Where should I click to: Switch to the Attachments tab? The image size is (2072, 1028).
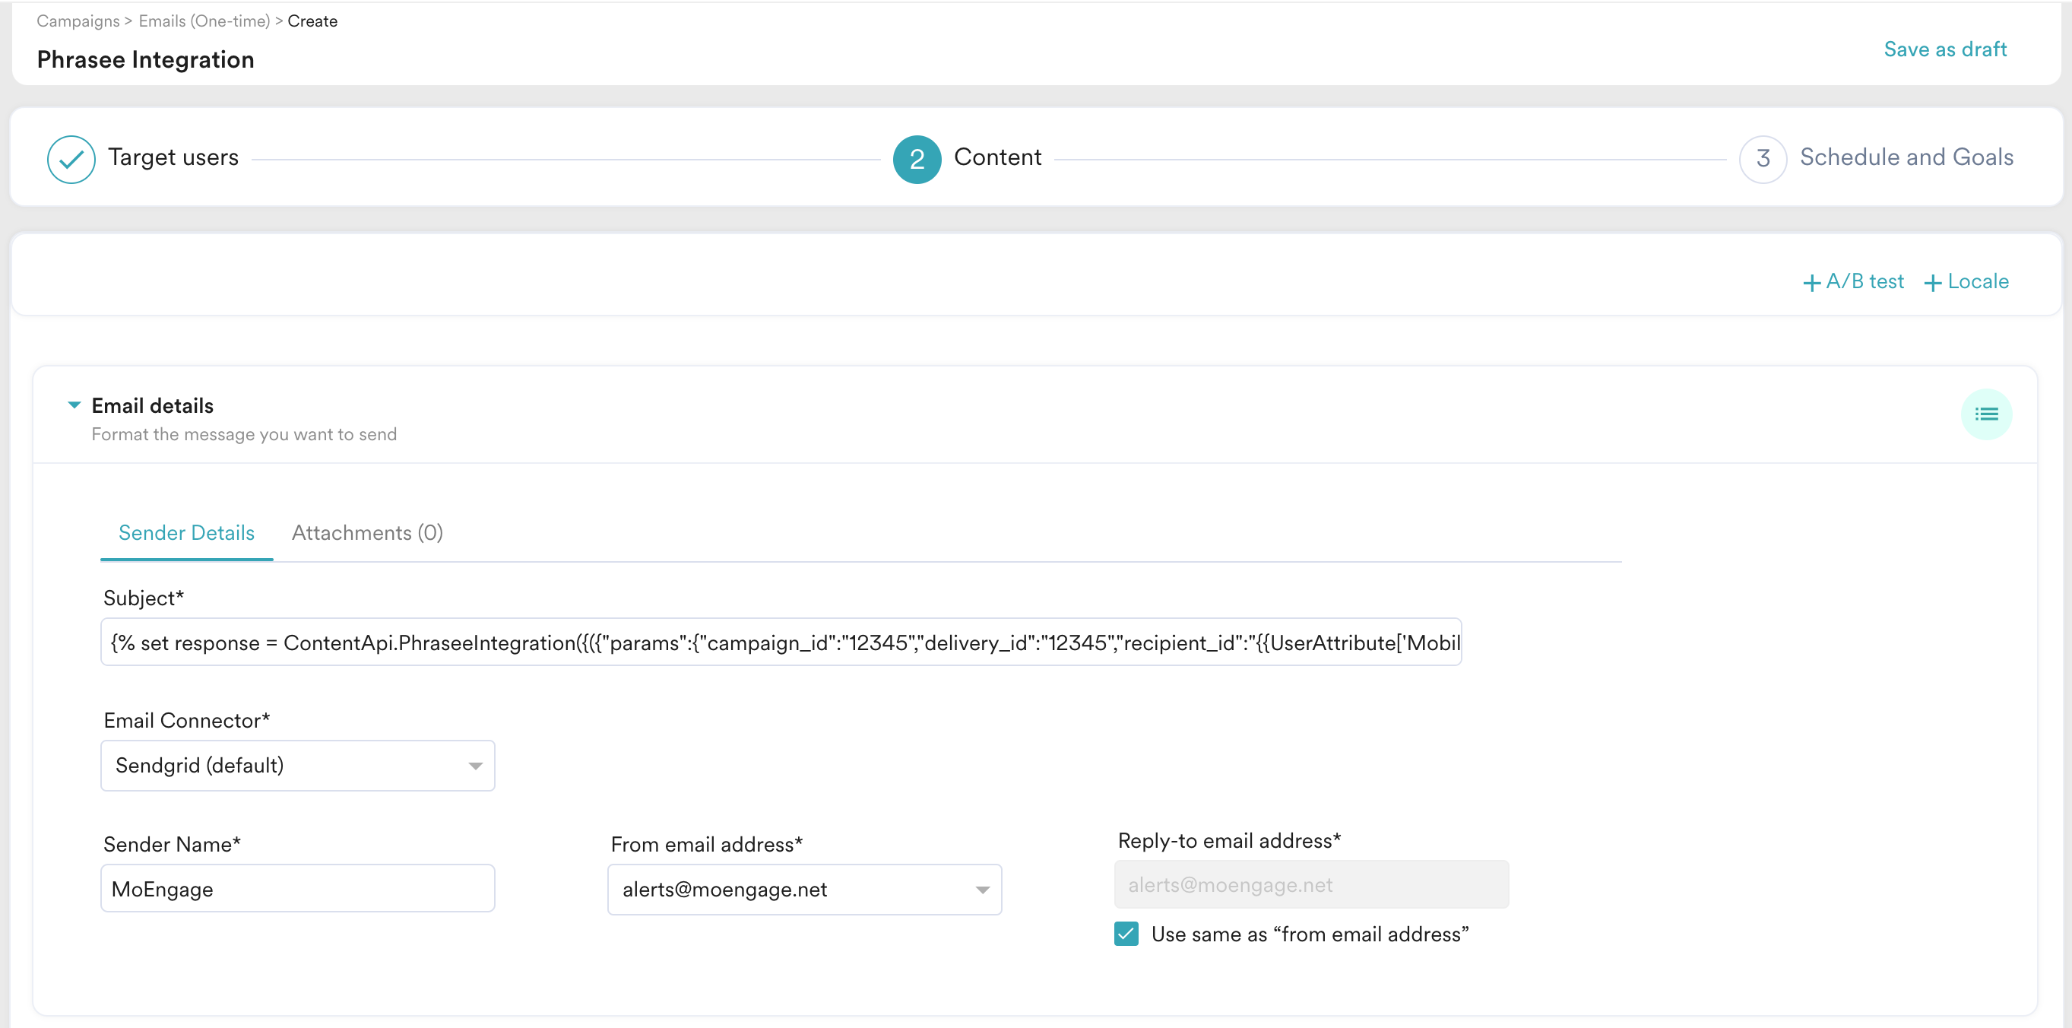point(367,532)
